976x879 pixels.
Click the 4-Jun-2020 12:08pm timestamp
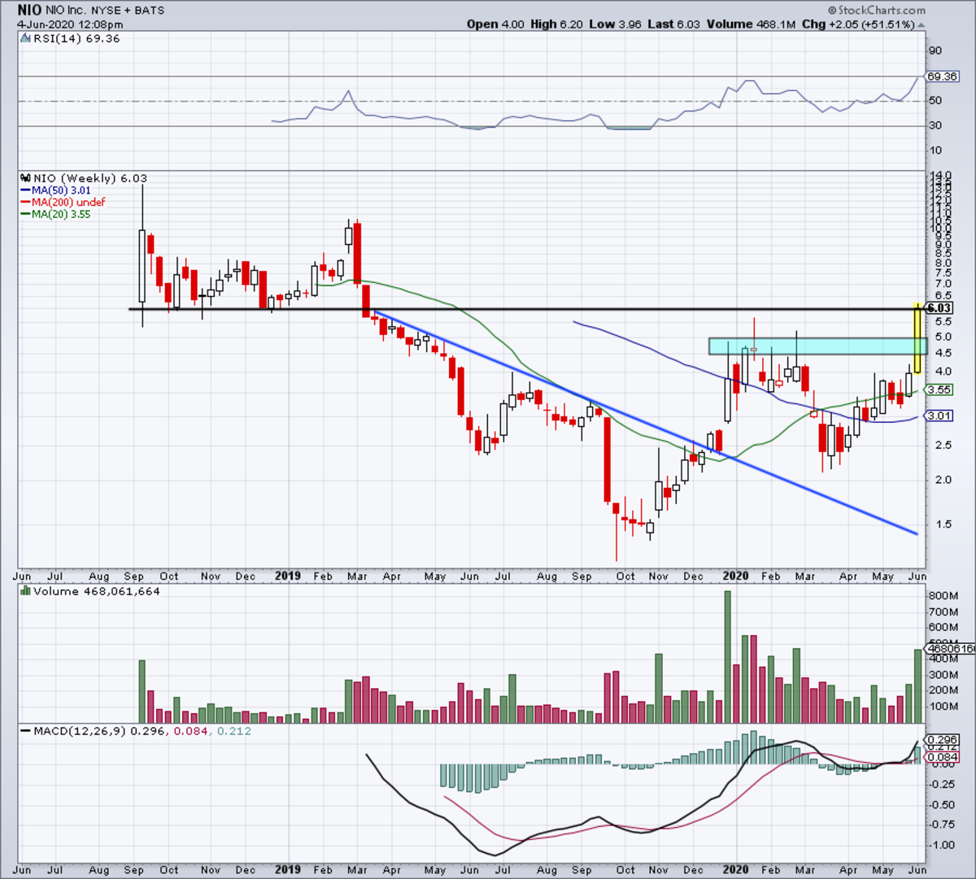(70, 24)
